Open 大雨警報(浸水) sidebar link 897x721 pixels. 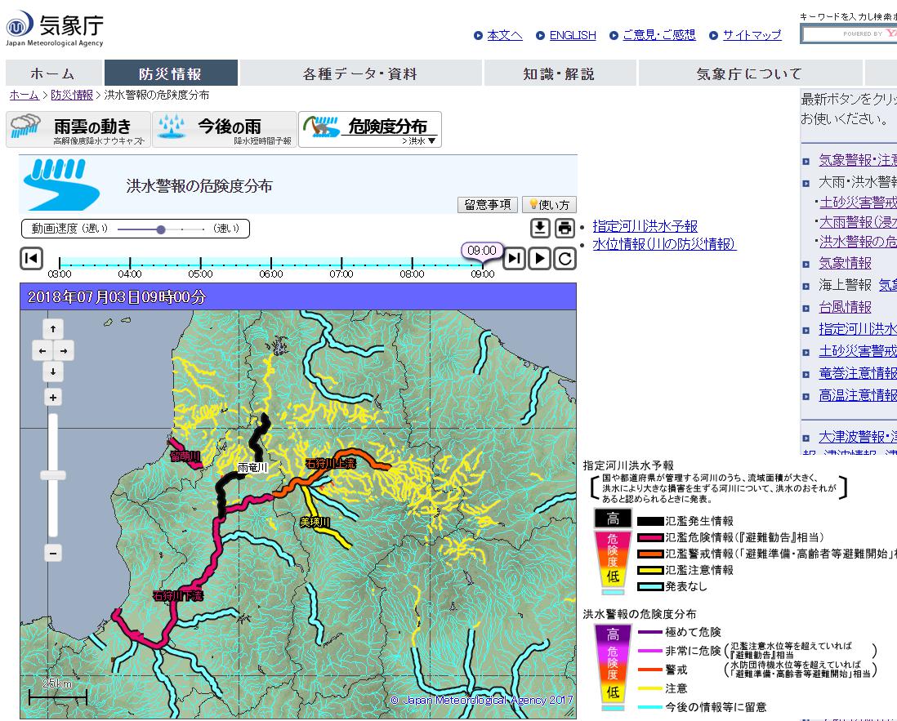[x=858, y=222]
